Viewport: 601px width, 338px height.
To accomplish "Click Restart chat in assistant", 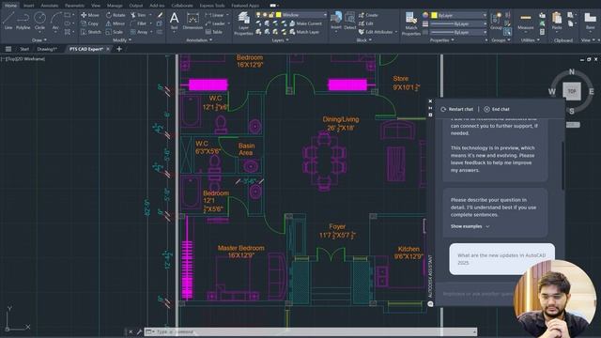I will tap(457, 109).
